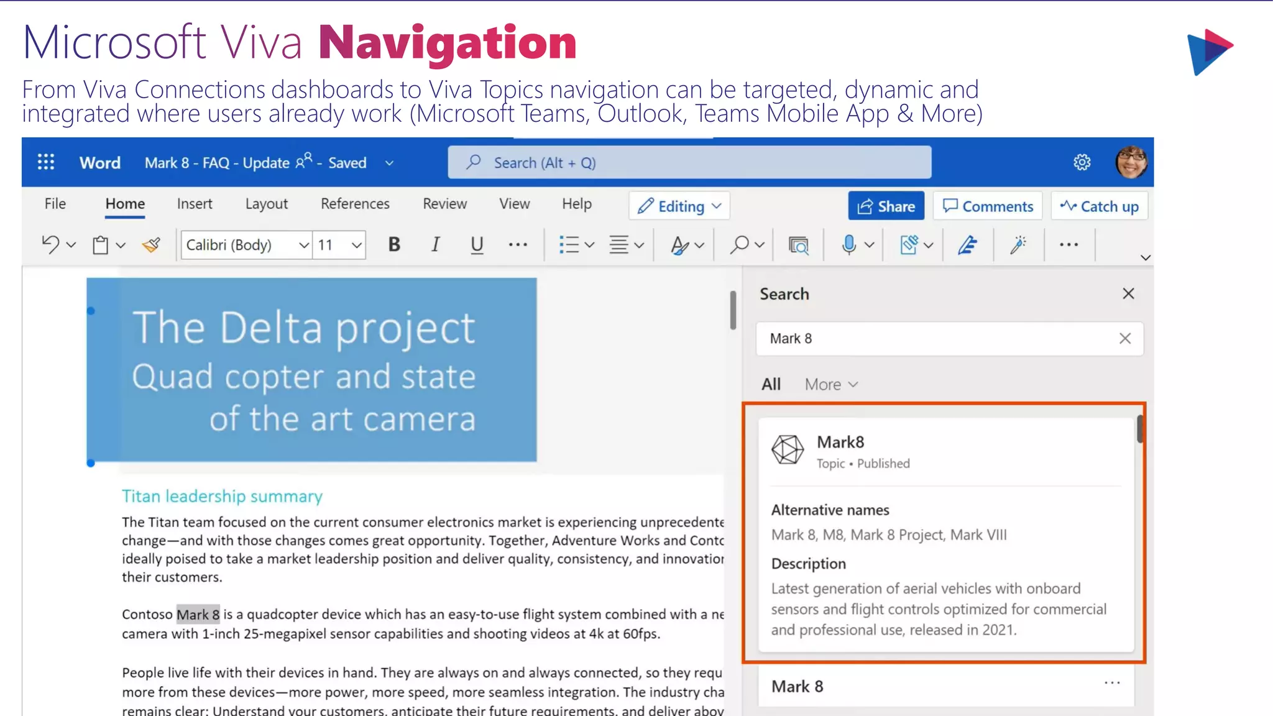1273x716 pixels.
Task: Click the Catch up button
Action: (x=1100, y=206)
